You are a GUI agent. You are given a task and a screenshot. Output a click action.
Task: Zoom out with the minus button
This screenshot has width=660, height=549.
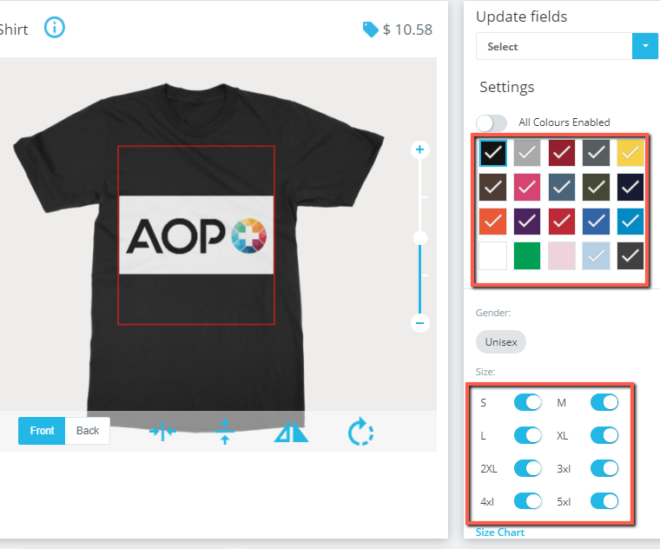point(419,323)
